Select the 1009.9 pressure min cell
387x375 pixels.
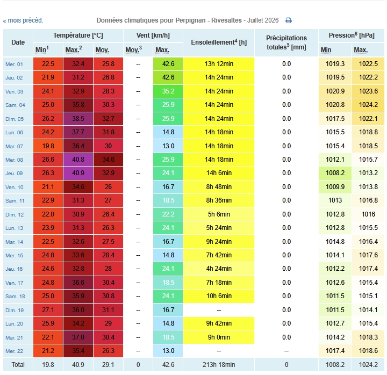335,187
